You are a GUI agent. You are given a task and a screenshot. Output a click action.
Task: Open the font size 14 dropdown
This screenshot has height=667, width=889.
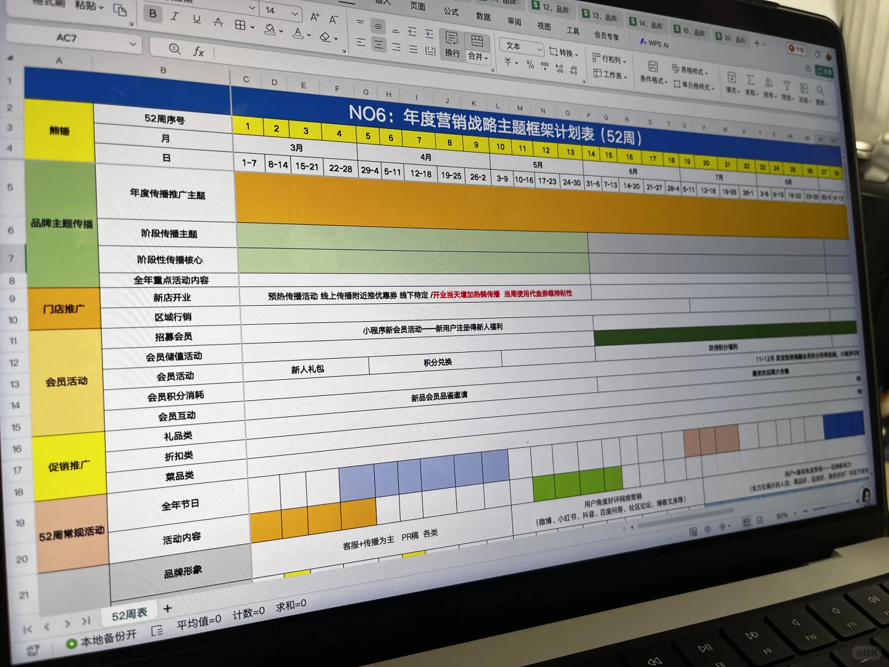[295, 14]
